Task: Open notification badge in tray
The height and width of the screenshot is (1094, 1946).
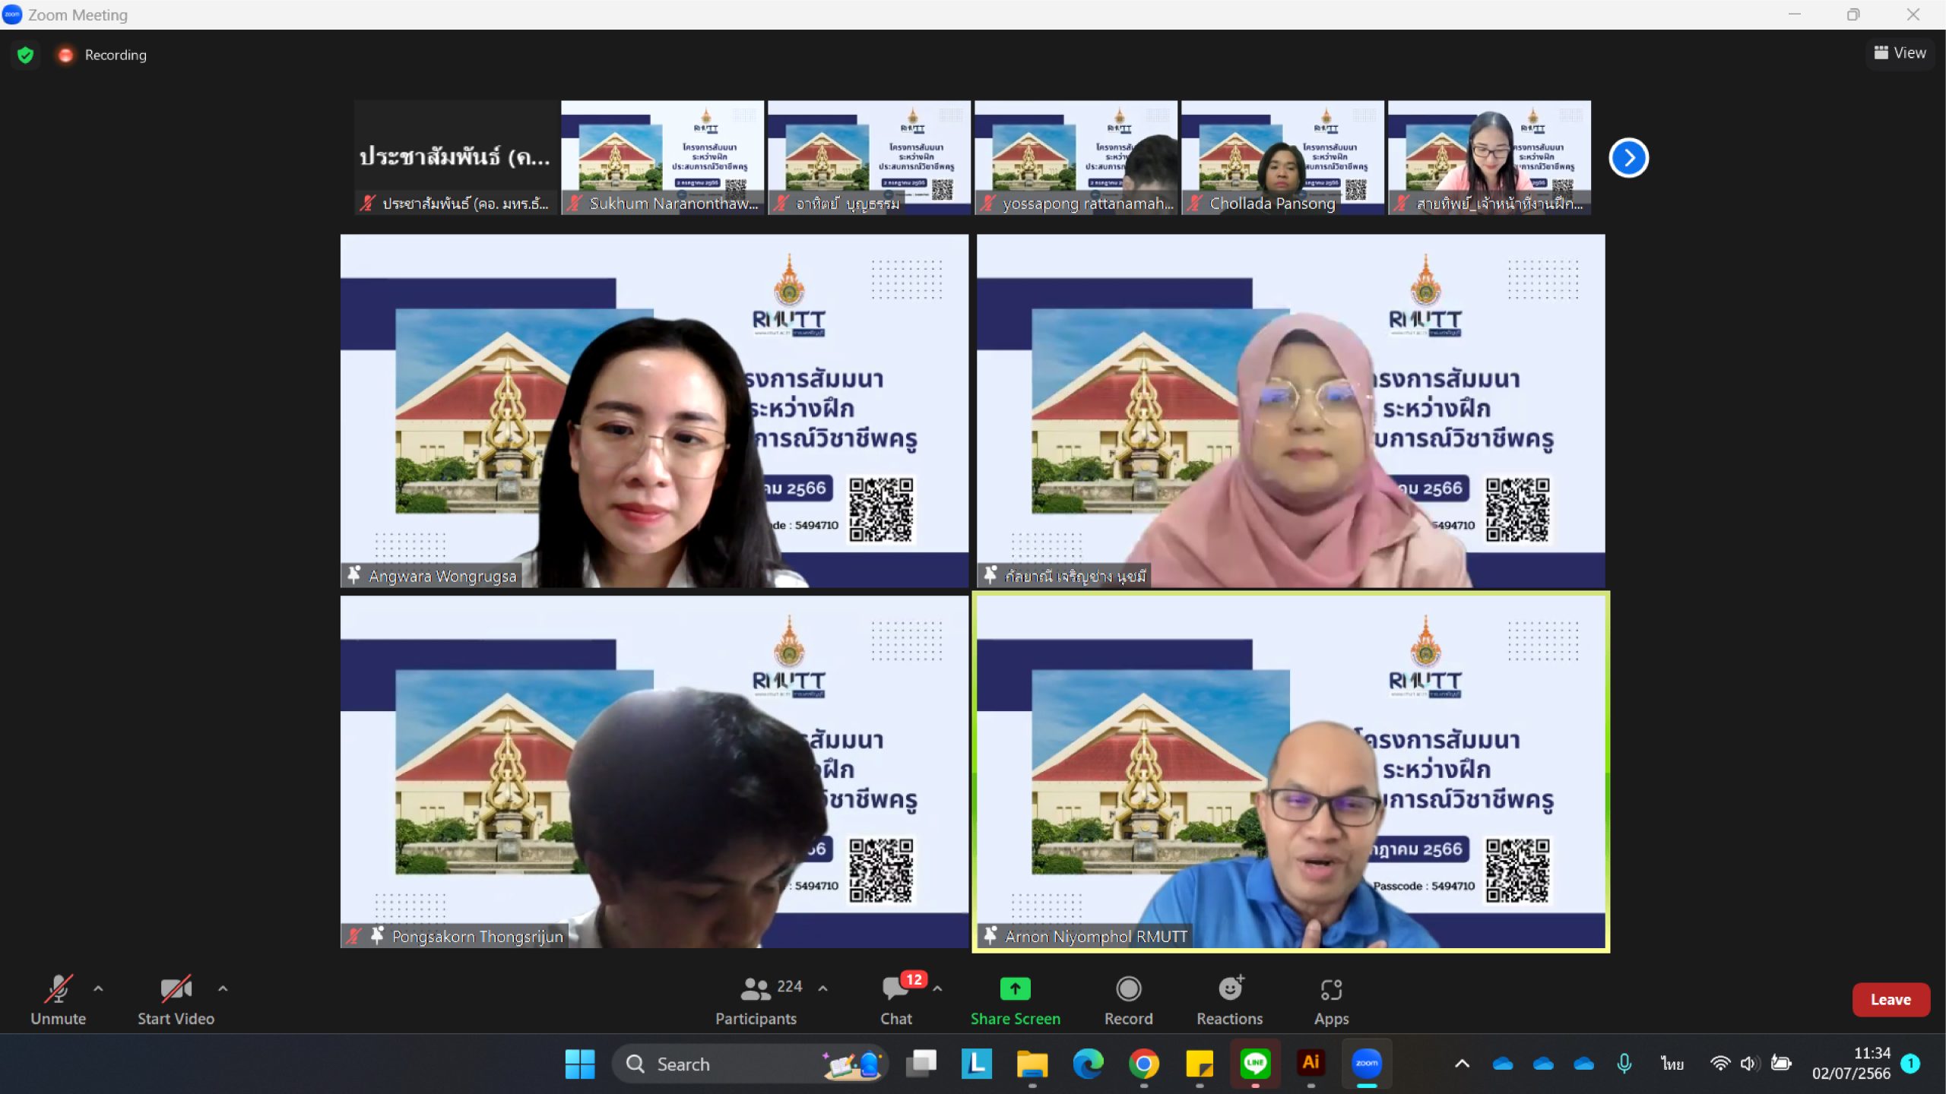Action: coord(1910,1064)
